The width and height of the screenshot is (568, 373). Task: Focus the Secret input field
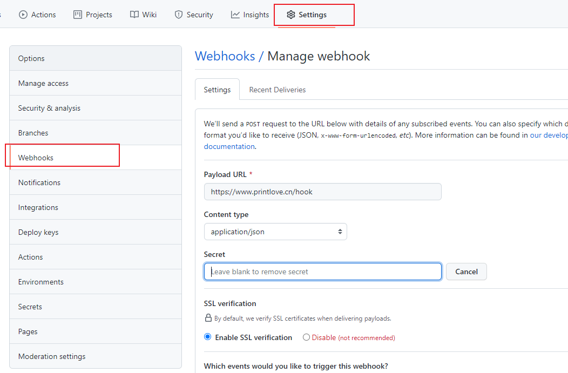[x=322, y=272]
